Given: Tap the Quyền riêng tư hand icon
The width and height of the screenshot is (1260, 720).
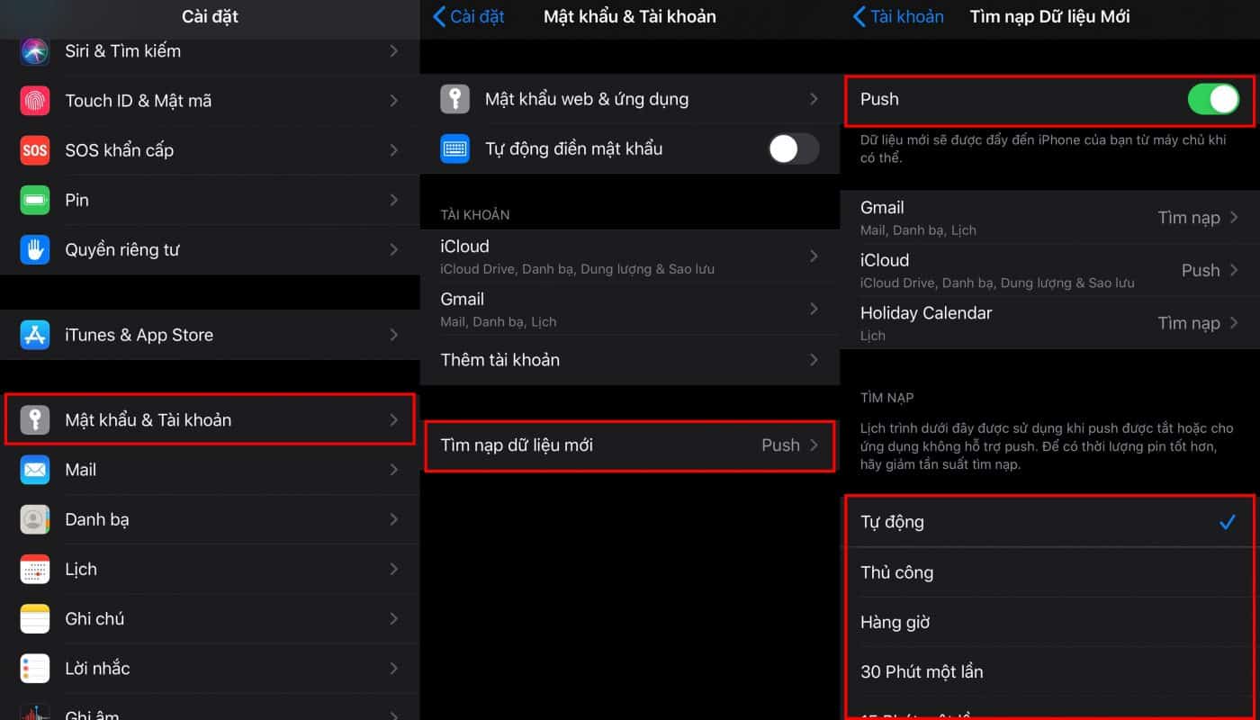Looking at the screenshot, I should [35, 249].
